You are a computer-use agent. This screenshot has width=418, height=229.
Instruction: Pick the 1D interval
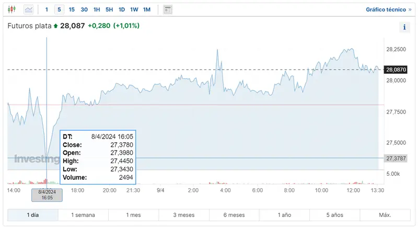tap(122, 9)
